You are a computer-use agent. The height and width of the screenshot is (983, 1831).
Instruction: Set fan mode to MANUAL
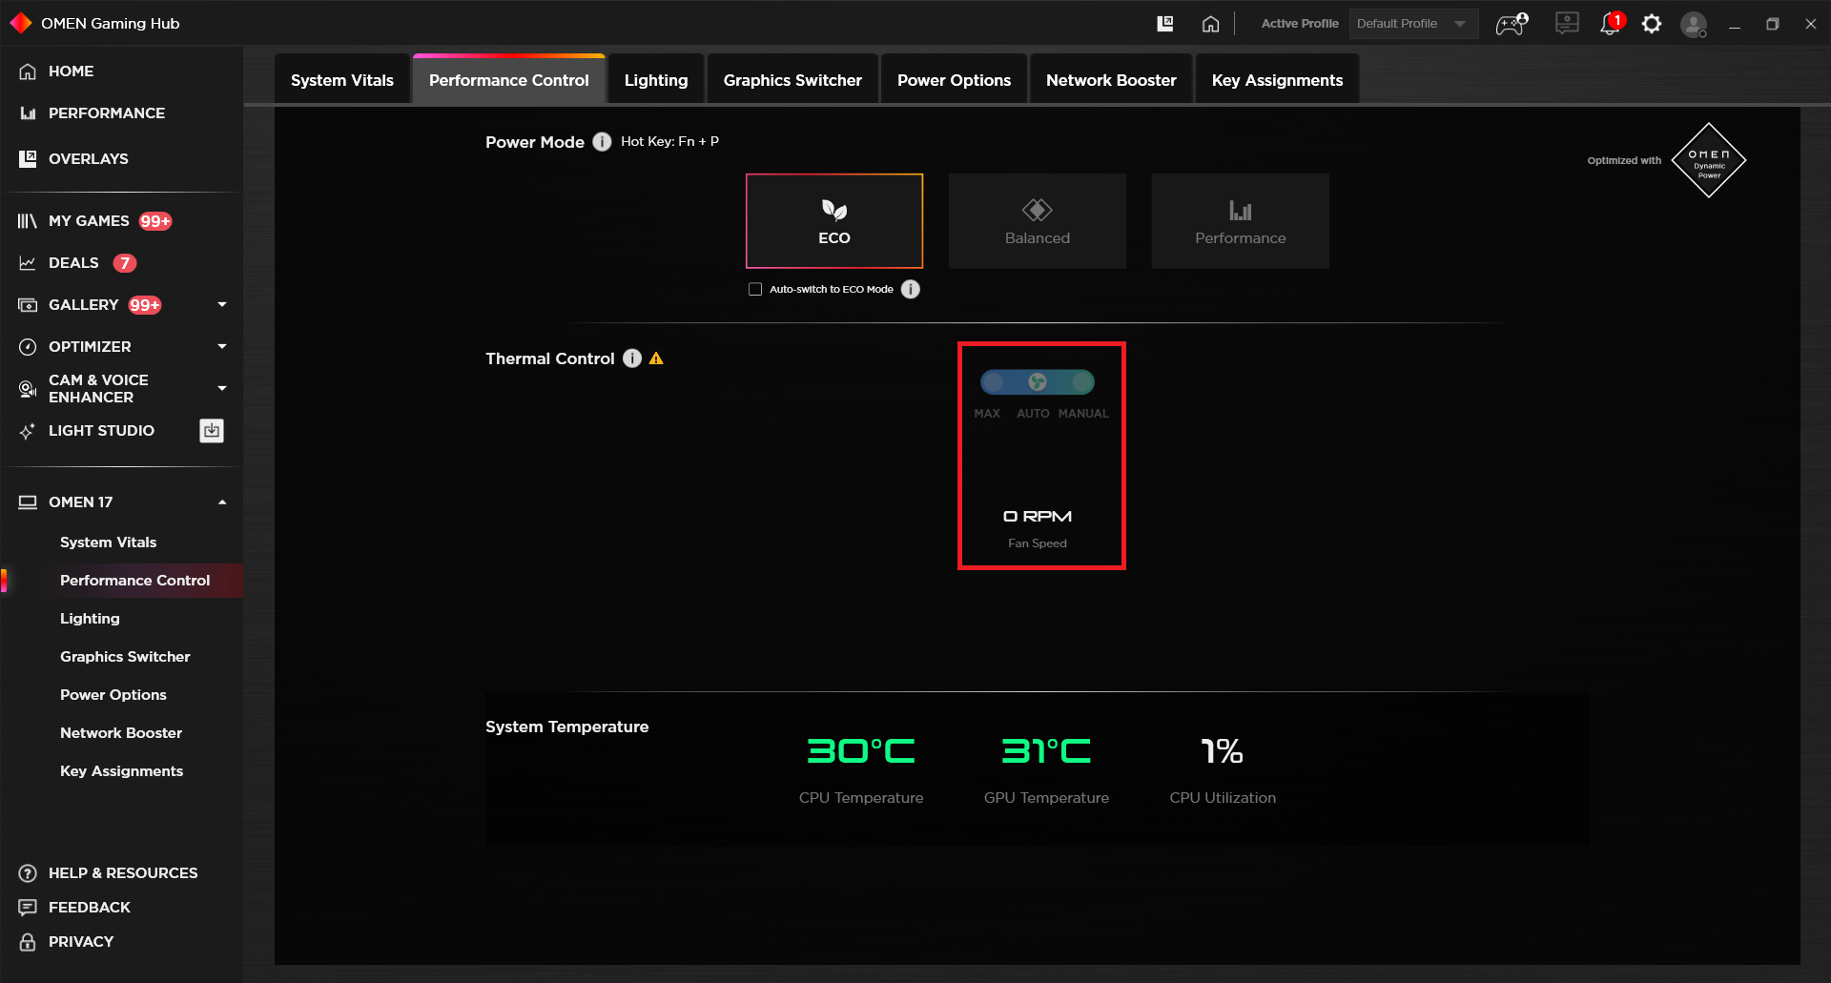(x=1082, y=382)
